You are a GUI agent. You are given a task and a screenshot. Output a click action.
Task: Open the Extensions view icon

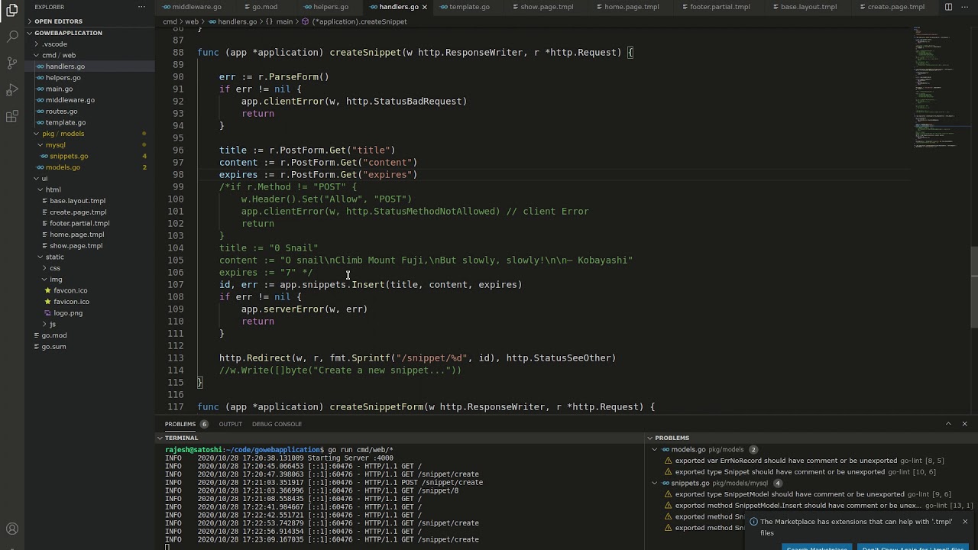[12, 117]
